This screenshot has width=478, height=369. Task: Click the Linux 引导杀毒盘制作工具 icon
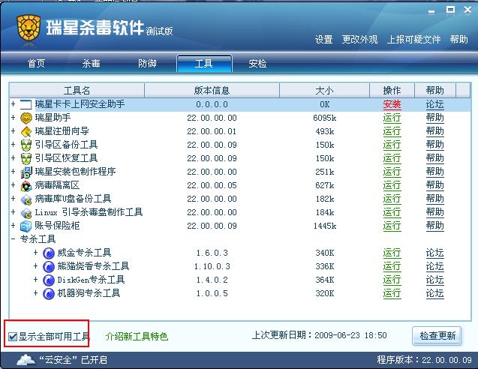[26, 212]
